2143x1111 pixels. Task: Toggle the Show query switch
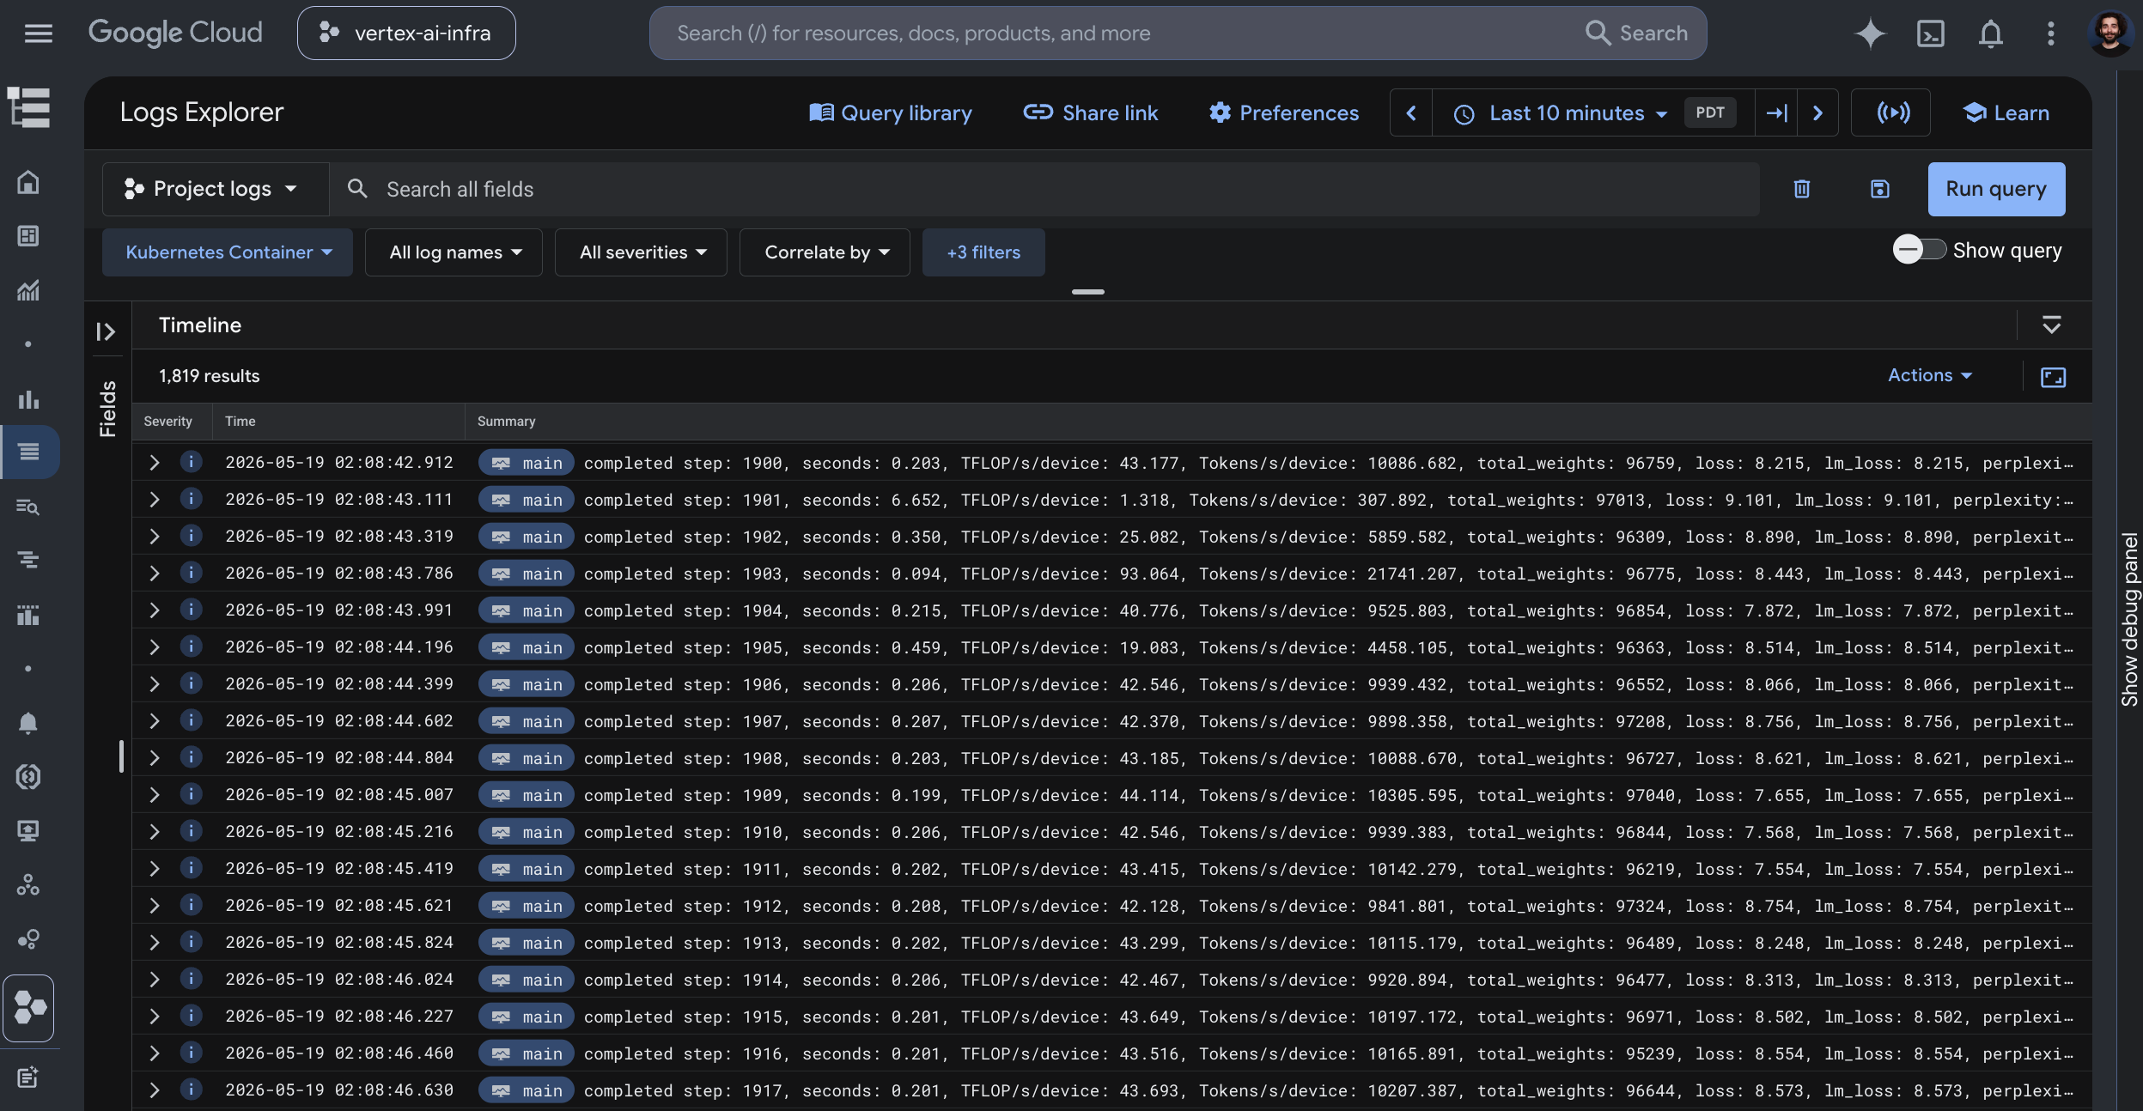pyautogui.click(x=1920, y=250)
